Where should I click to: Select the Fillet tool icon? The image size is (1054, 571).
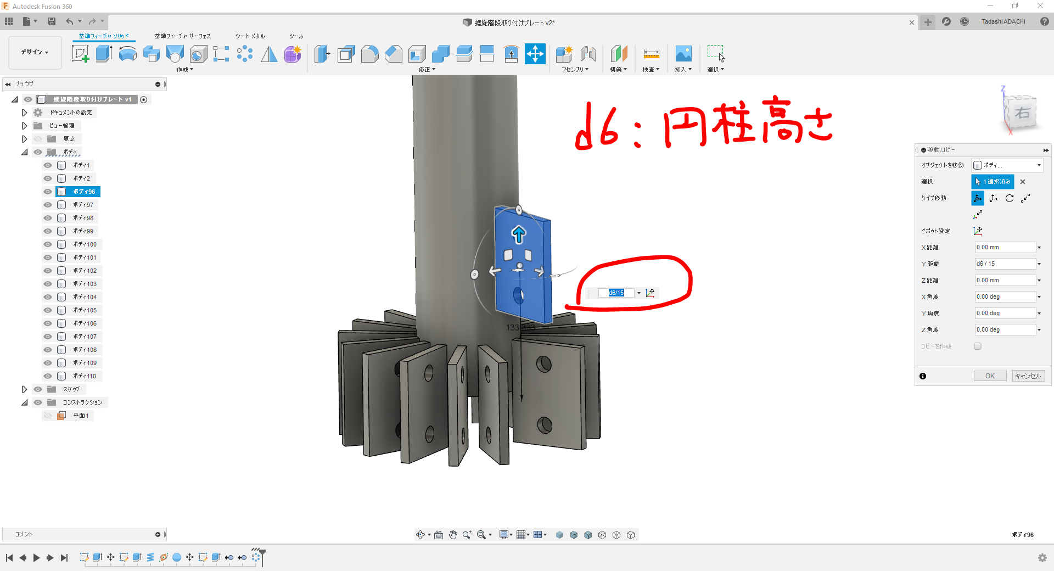pyautogui.click(x=369, y=54)
